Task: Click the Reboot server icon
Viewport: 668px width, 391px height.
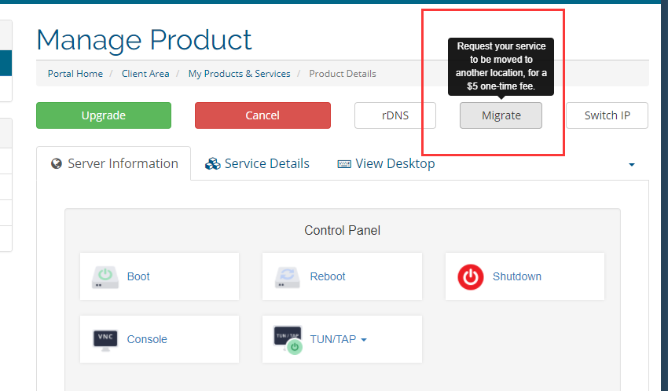Action: 287,276
